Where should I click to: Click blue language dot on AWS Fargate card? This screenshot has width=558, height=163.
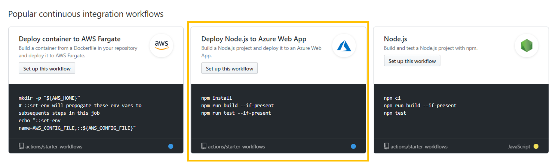tap(171, 146)
